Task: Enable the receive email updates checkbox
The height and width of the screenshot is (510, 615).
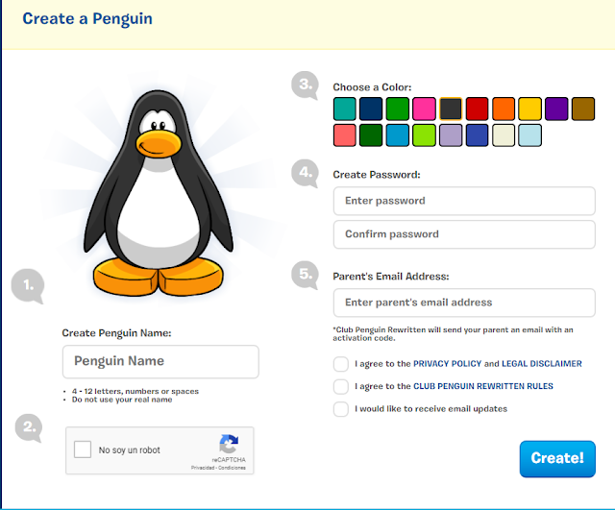Action: coord(341,409)
